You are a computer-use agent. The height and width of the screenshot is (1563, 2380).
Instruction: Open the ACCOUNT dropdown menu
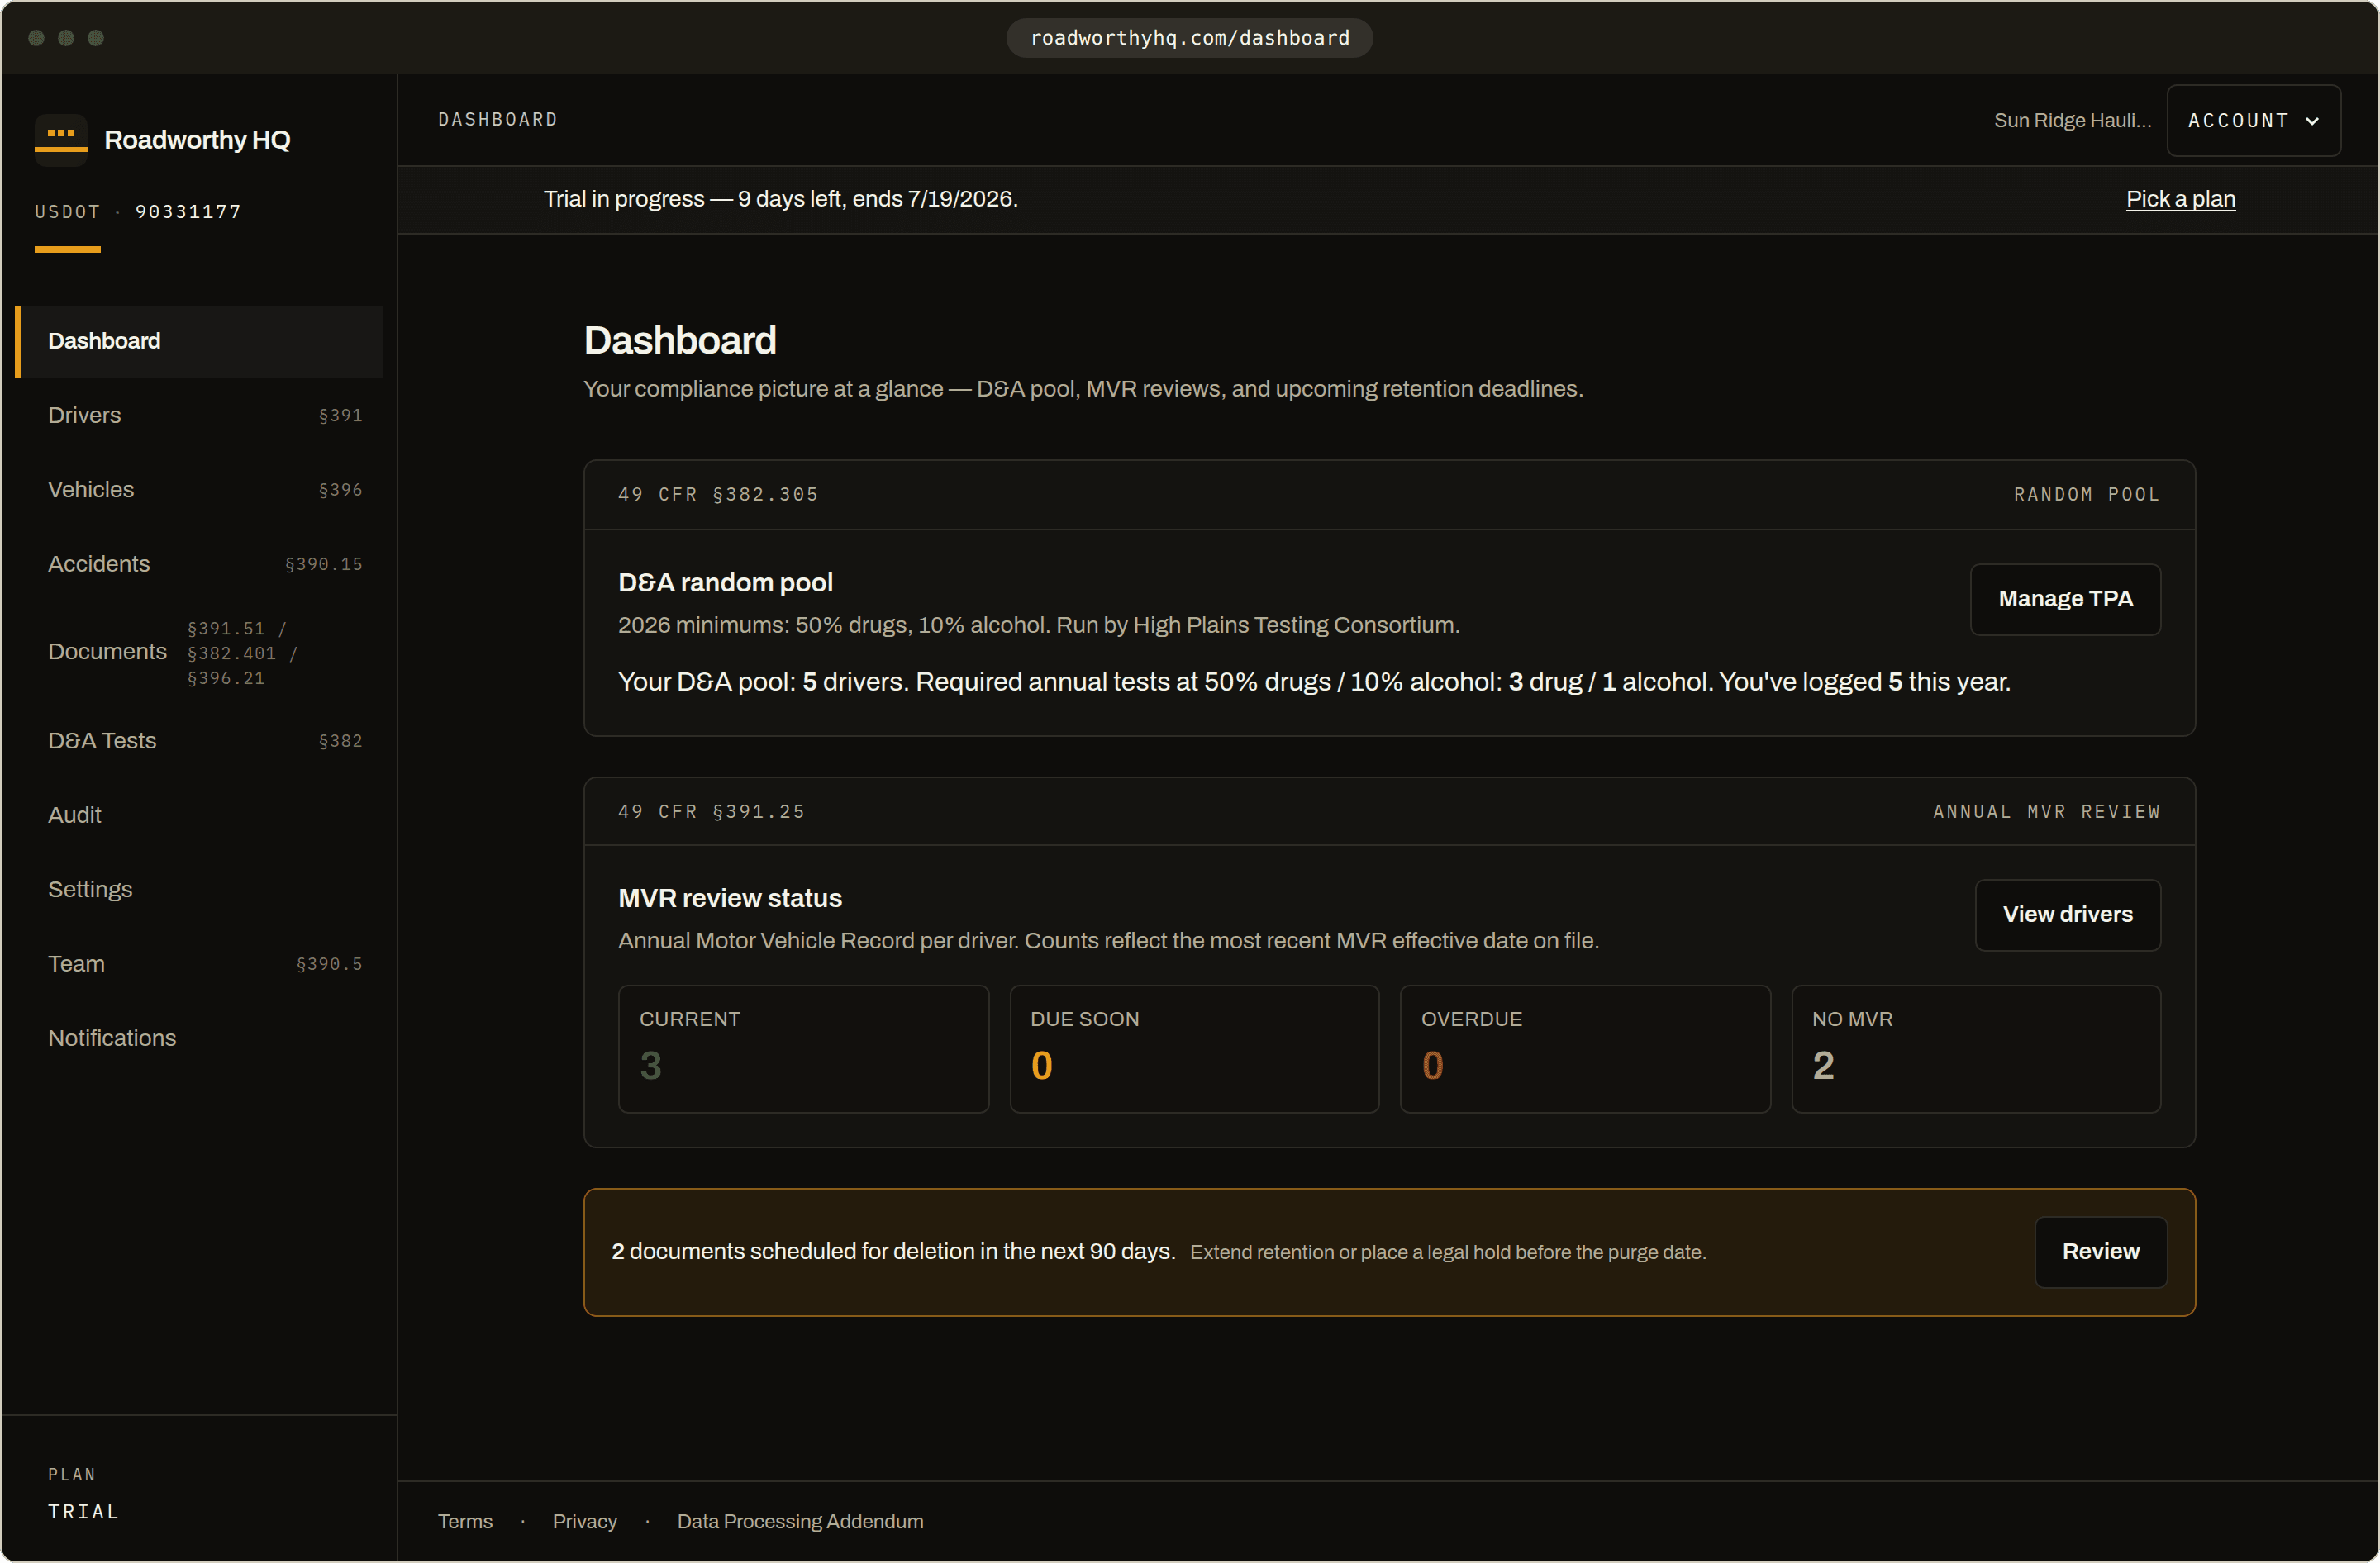click(x=2253, y=121)
